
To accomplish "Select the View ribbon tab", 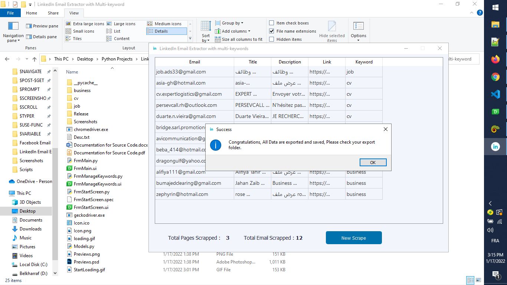I will [x=74, y=13].
